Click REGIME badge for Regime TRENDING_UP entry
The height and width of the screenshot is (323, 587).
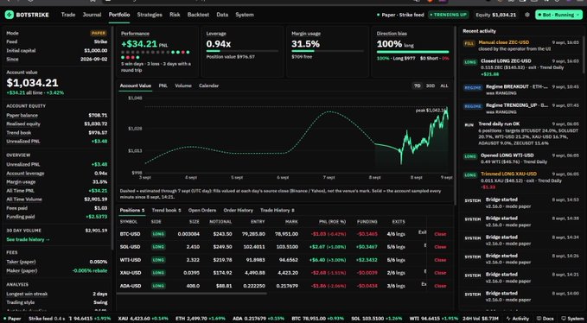(473, 106)
